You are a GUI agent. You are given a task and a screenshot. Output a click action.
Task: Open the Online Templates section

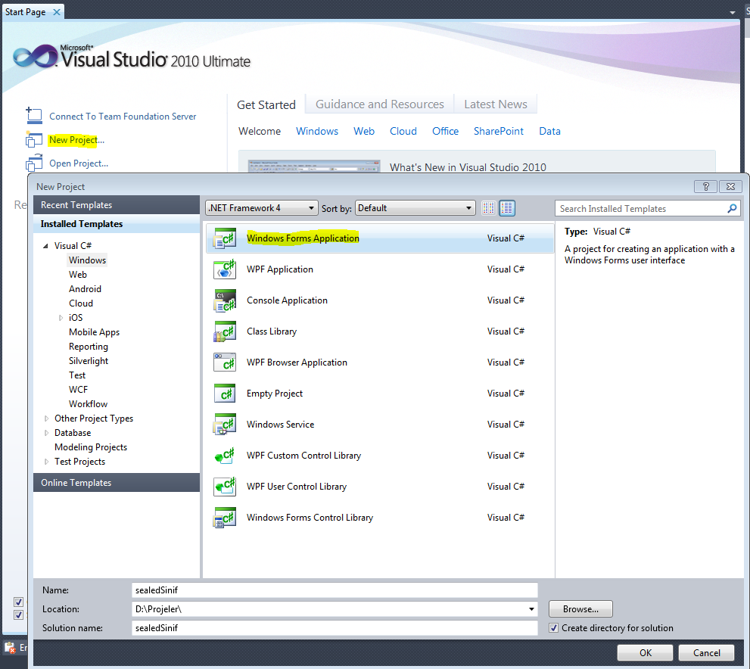117,483
